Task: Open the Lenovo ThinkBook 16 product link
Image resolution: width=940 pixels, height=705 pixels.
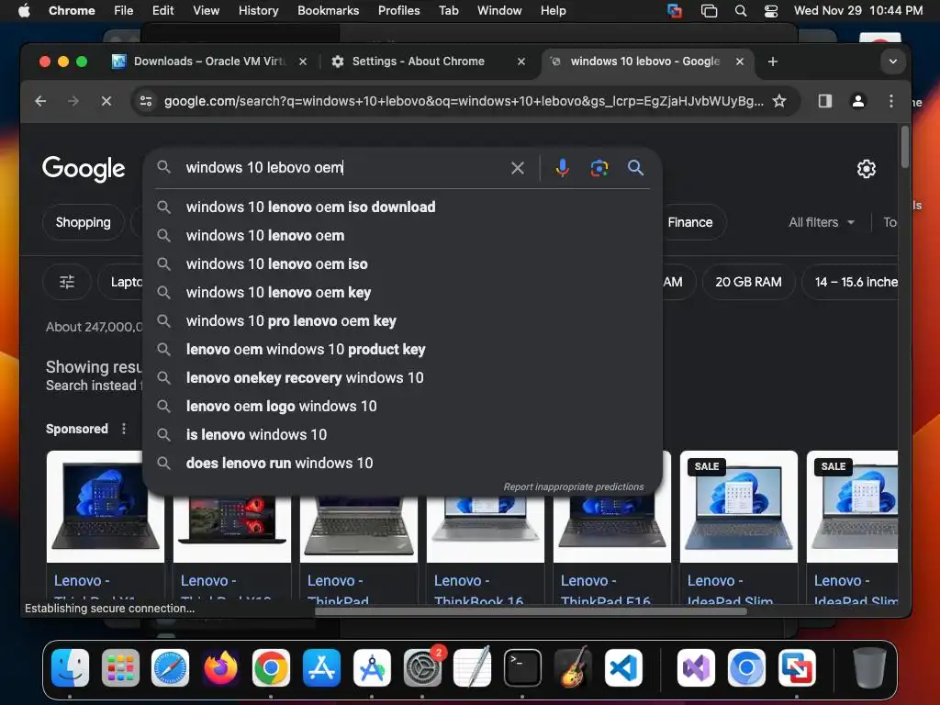Action: click(478, 590)
